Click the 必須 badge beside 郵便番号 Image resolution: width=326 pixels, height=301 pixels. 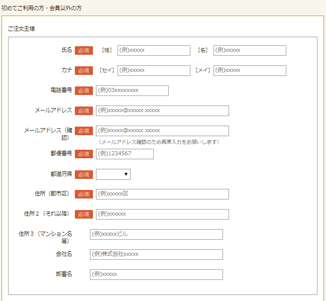(x=84, y=154)
